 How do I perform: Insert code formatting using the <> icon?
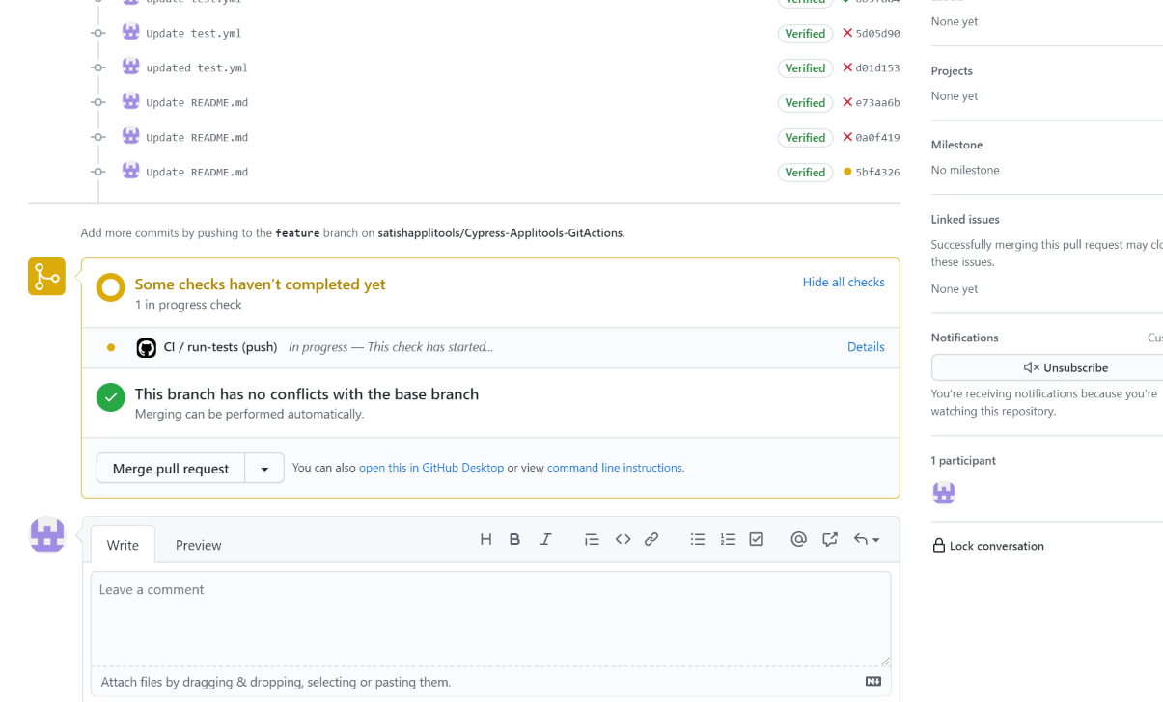coord(623,540)
